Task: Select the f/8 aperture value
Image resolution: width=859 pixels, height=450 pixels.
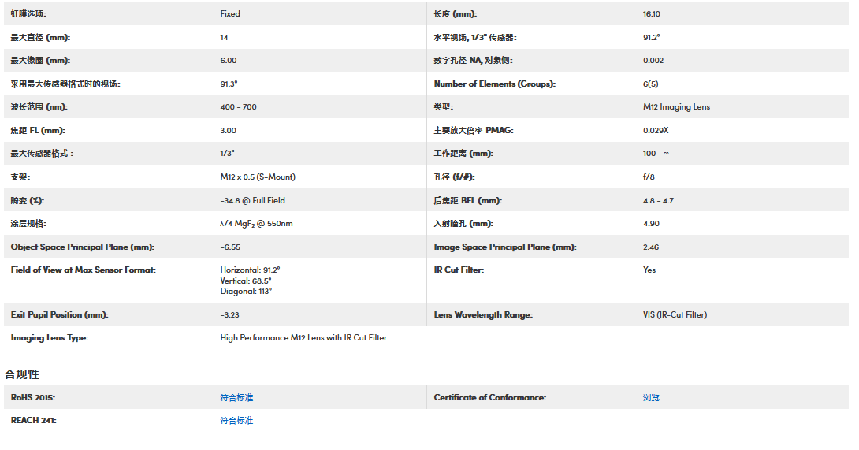Action: coord(649,177)
